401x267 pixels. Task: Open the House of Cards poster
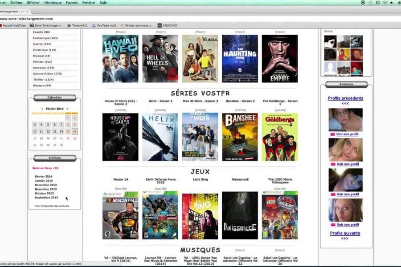tap(120, 137)
